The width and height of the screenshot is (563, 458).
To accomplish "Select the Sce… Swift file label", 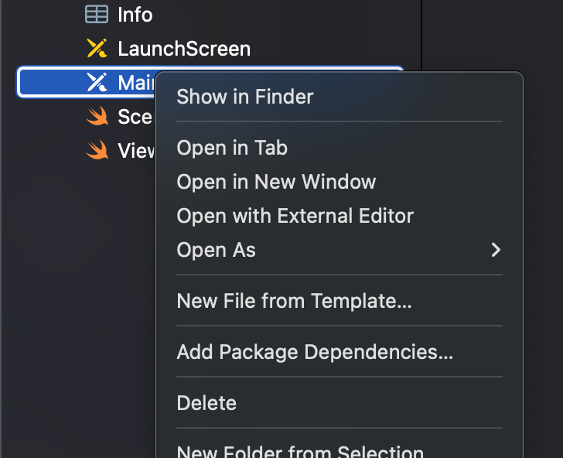I will [x=135, y=116].
